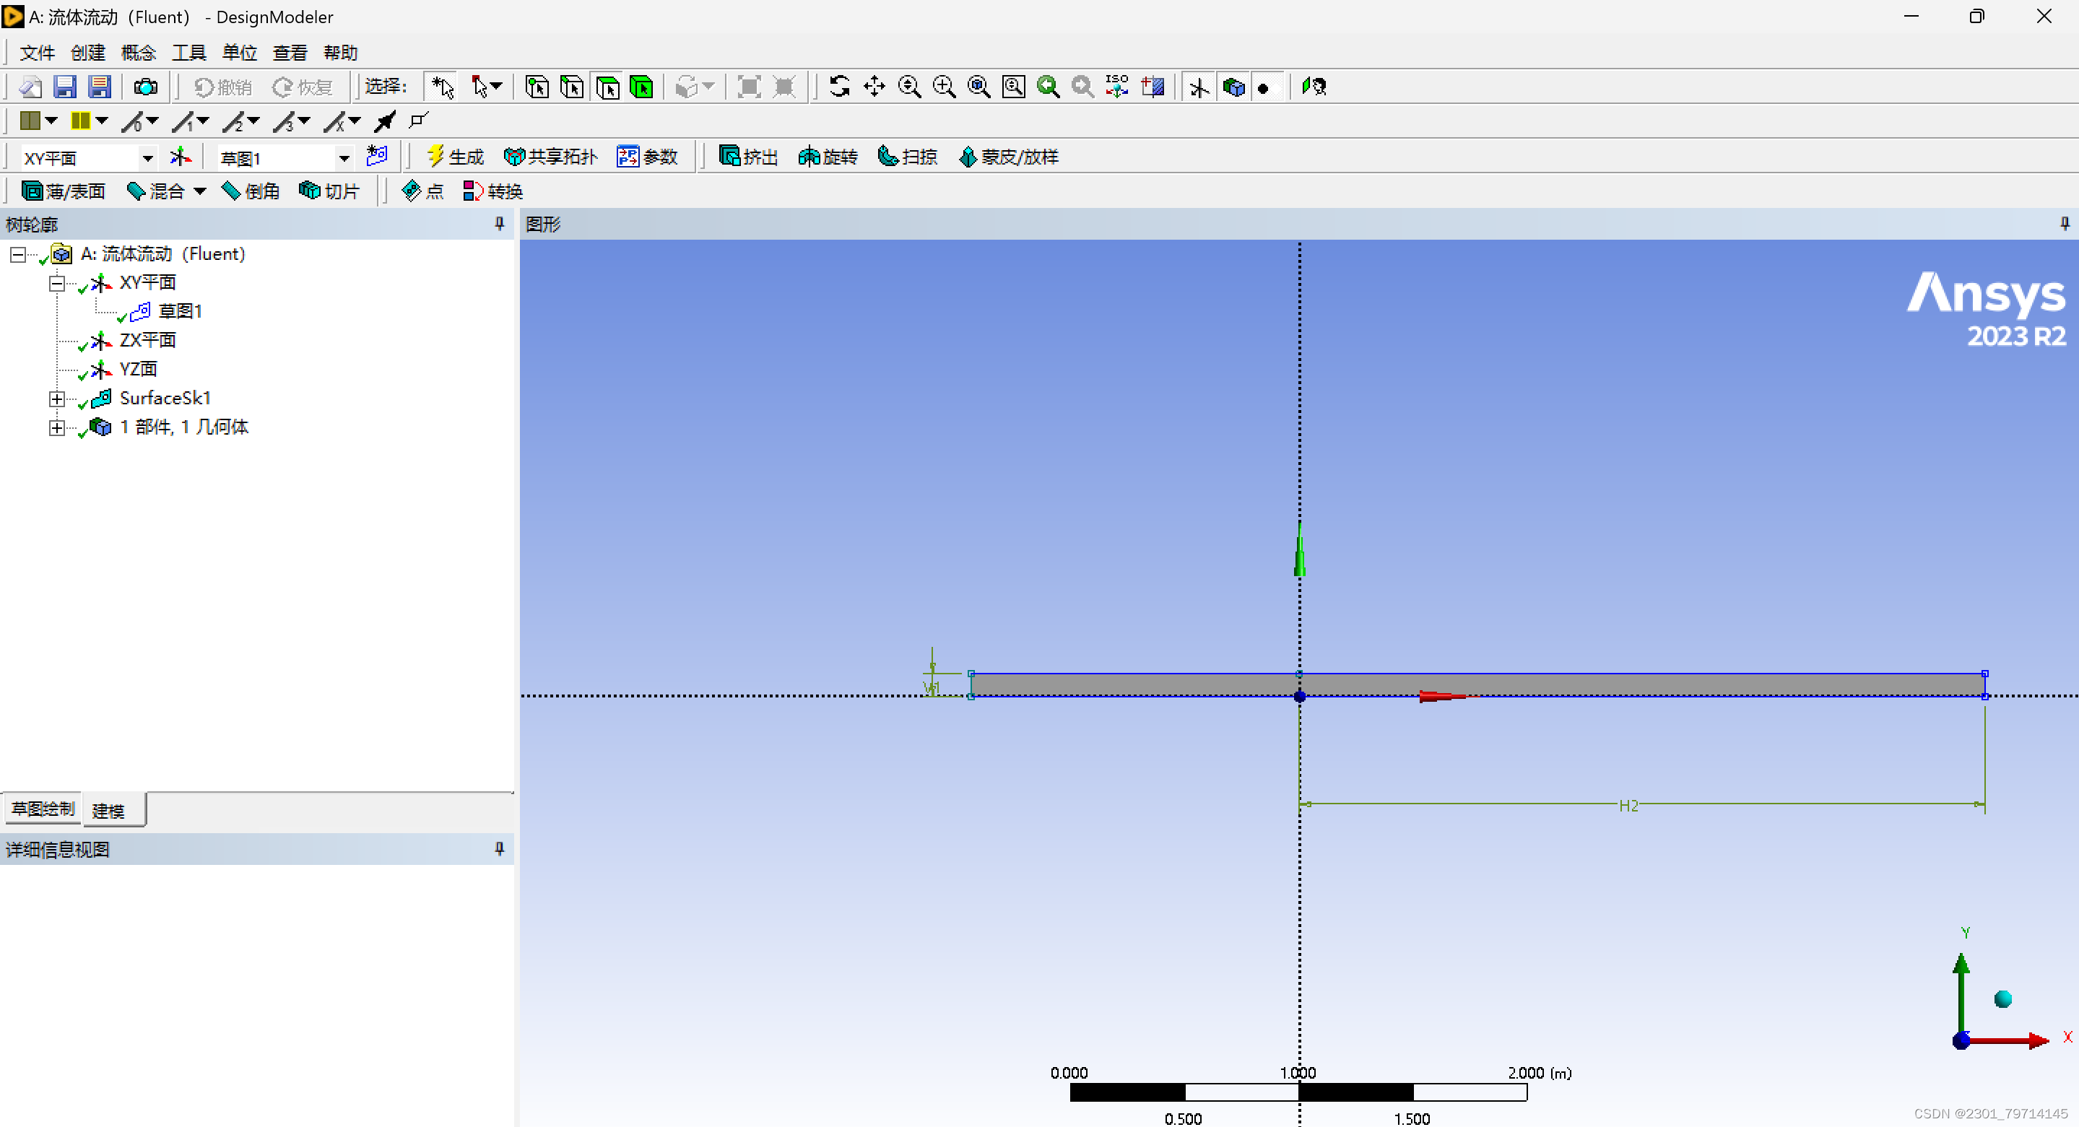The width and height of the screenshot is (2079, 1127).
Task: Click the 参数 button
Action: pos(647,157)
